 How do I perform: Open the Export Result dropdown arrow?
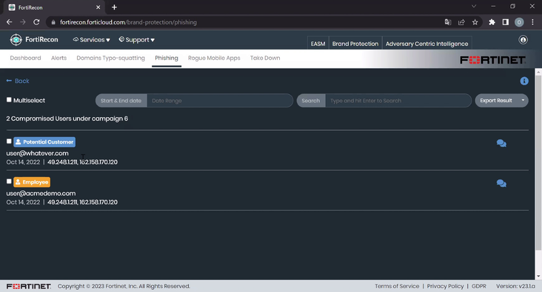[x=522, y=100]
